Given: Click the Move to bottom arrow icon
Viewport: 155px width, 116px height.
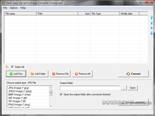Looking at the screenshot, I should (151, 33).
